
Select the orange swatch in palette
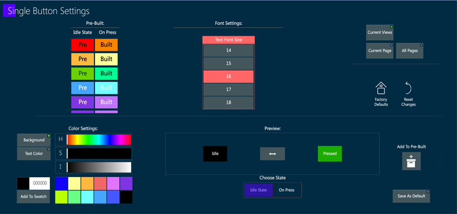click(x=88, y=183)
